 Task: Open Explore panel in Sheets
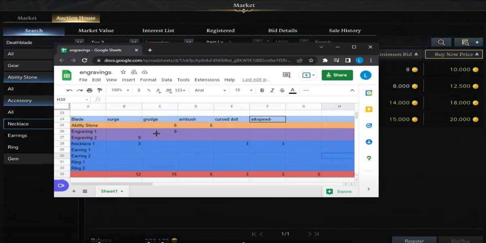[x=339, y=192]
